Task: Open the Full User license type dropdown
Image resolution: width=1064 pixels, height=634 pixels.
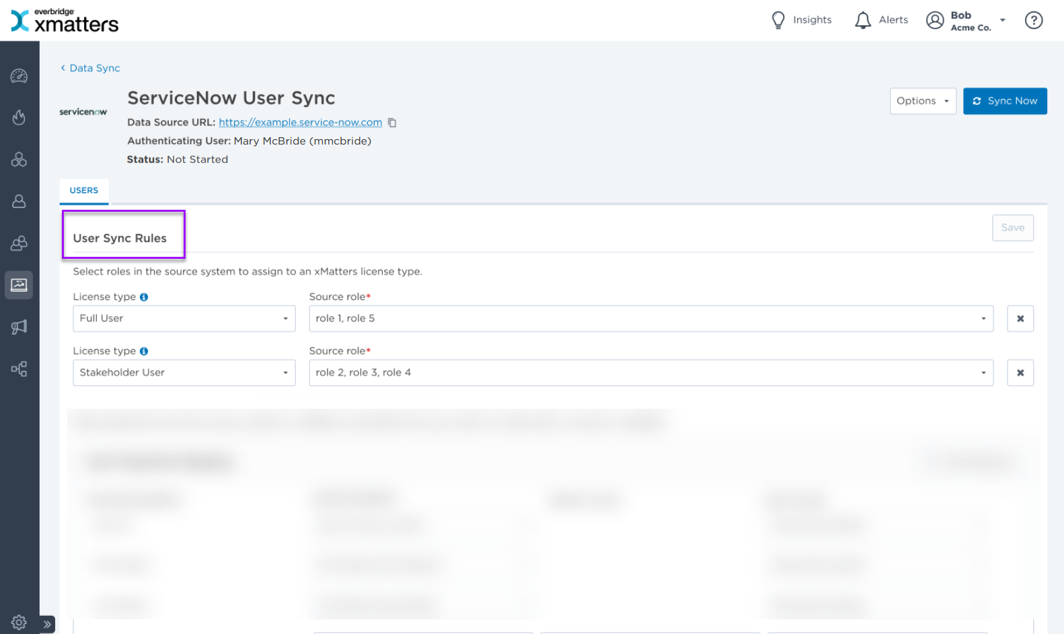Action: click(x=184, y=319)
